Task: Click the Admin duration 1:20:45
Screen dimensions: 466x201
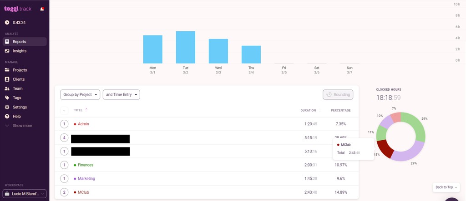Action: click(x=310, y=124)
